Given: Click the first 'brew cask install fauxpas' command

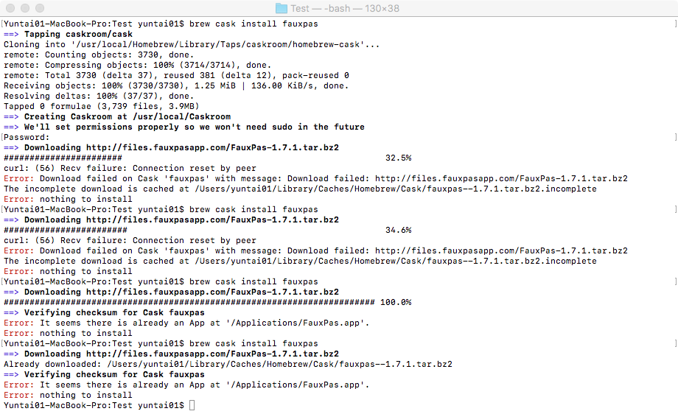Looking at the screenshot, I should [254, 24].
